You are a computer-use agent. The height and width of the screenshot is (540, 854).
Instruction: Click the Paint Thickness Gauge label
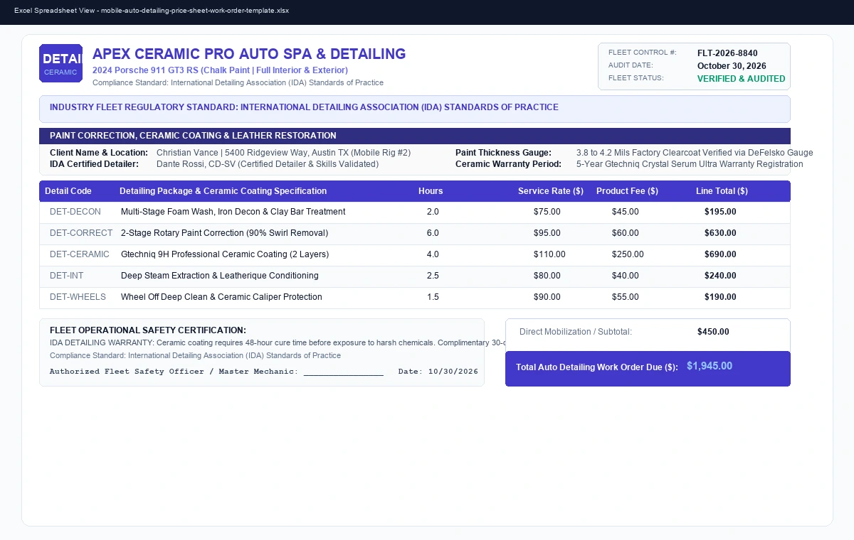(x=503, y=153)
